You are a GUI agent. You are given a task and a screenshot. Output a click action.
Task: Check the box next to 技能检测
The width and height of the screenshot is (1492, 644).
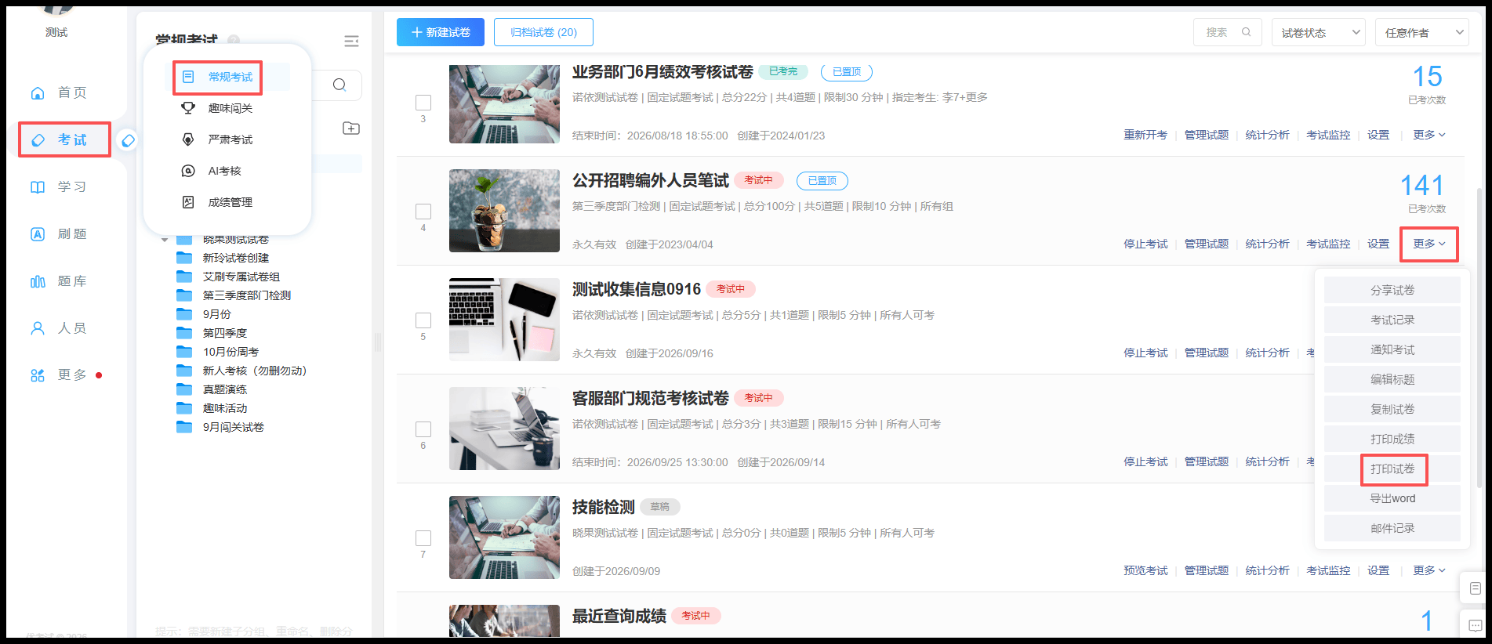(423, 538)
